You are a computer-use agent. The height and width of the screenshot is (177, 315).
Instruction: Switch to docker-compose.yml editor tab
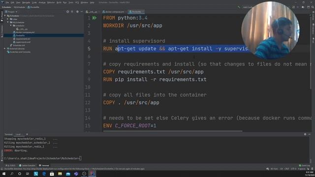[x=114, y=12]
